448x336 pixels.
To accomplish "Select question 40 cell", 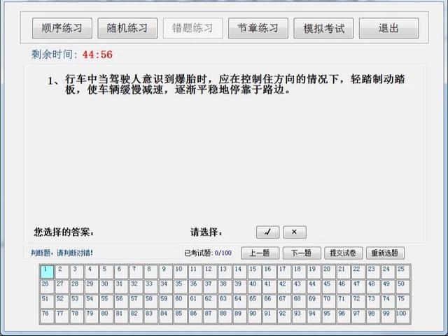I will point(255,286).
